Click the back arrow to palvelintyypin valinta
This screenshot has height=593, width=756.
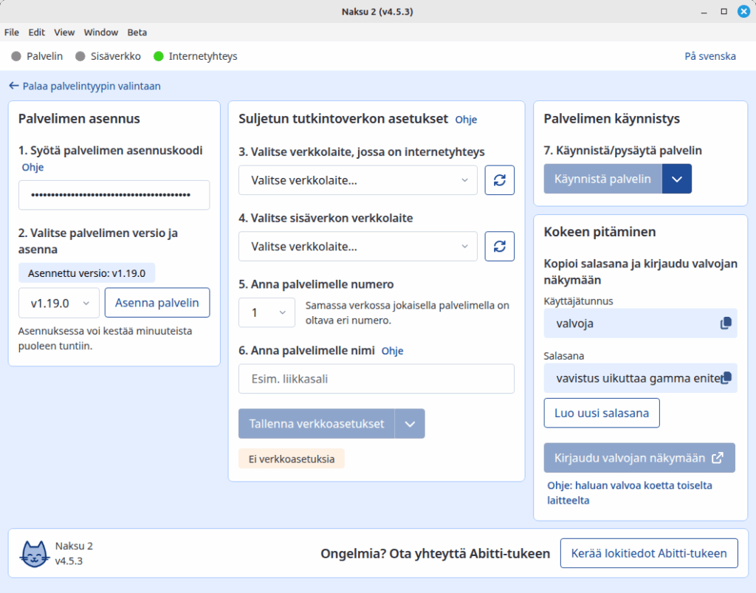(x=13, y=86)
